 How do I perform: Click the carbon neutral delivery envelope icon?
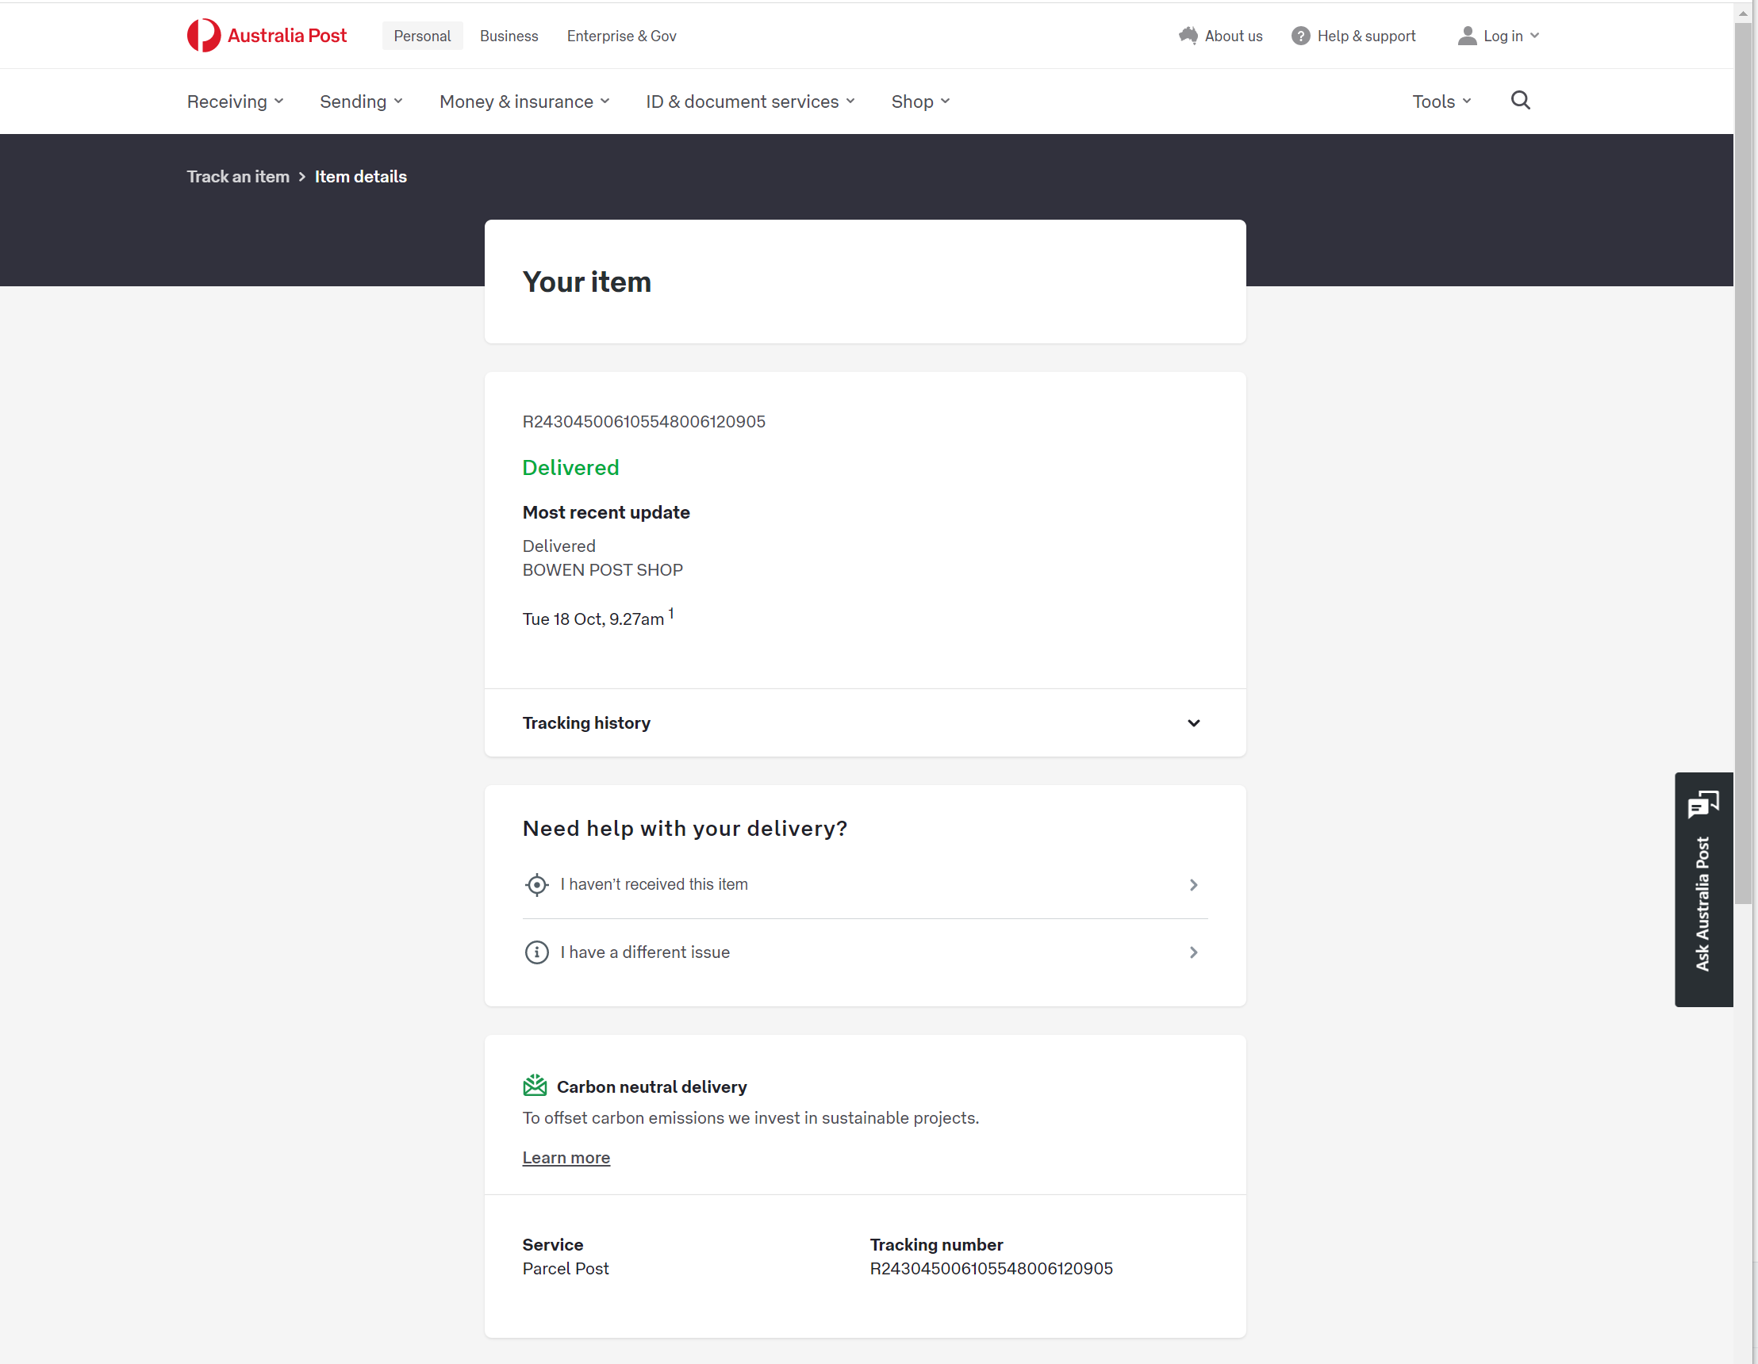(x=535, y=1086)
